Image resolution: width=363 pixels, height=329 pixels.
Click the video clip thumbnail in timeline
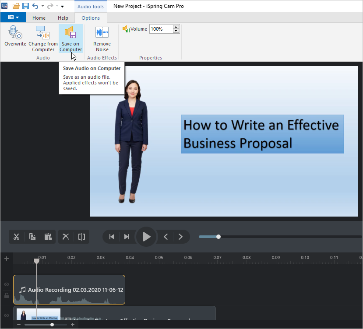click(39, 314)
